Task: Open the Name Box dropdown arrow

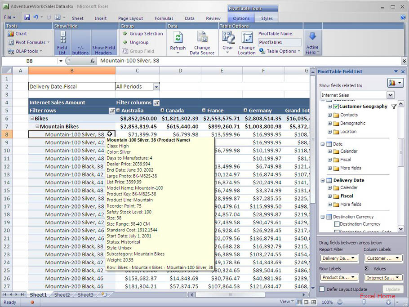Action: (x=61, y=61)
